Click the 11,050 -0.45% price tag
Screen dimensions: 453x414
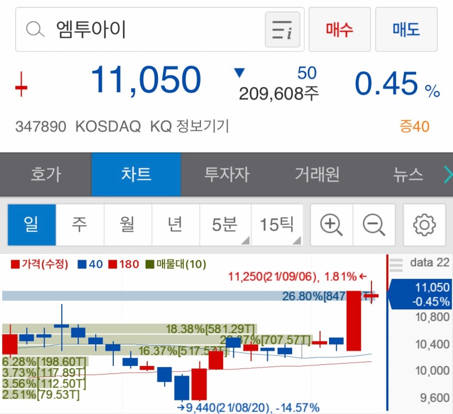(x=421, y=294)
